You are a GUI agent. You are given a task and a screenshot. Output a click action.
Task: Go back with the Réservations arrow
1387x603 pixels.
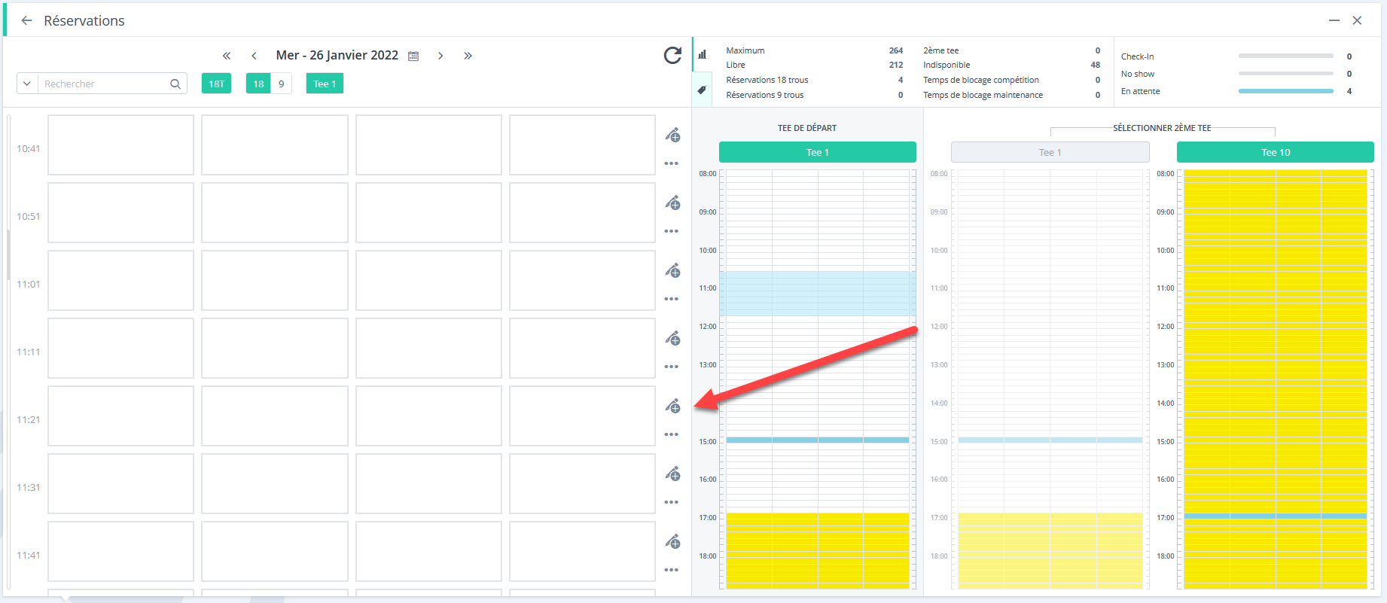tap(27, 20)
